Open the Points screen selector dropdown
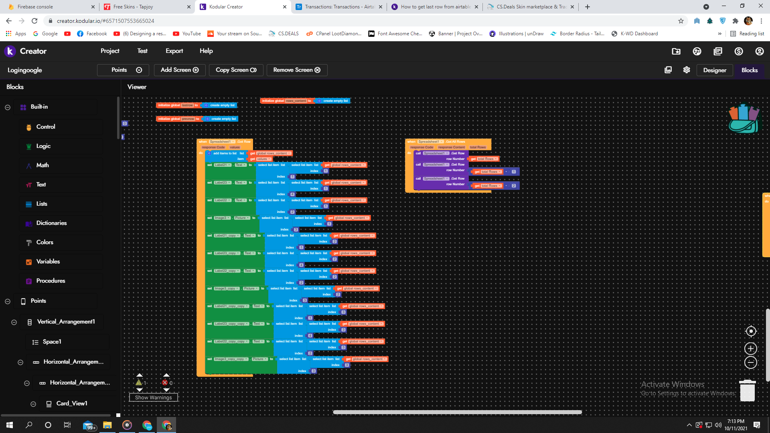The width and height of the screenshot is (770, 433). 123,70
